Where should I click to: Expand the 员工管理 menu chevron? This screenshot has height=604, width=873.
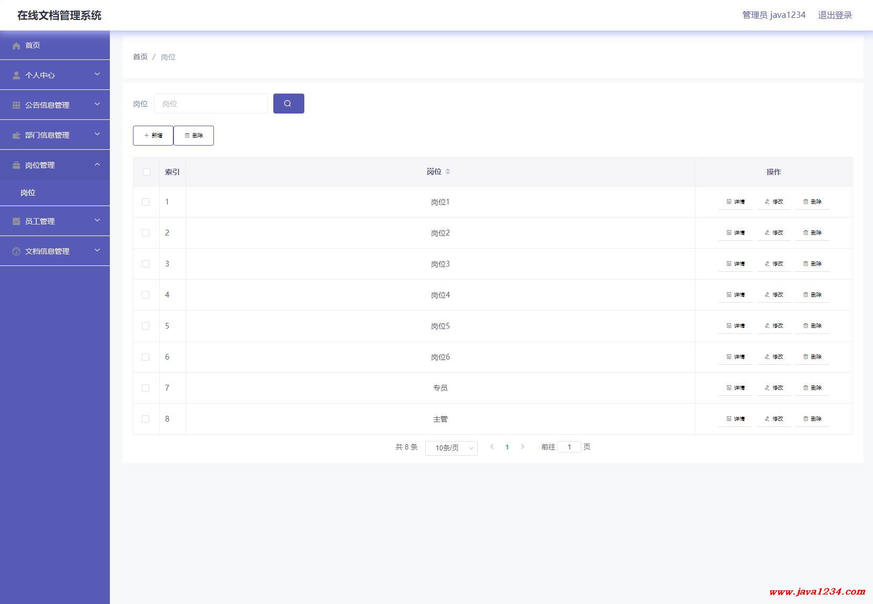pos(97,221)
